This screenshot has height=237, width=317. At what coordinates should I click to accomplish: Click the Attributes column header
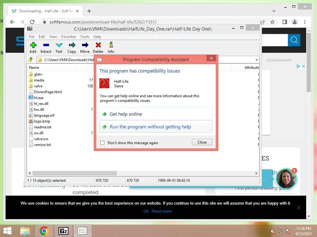251,68
